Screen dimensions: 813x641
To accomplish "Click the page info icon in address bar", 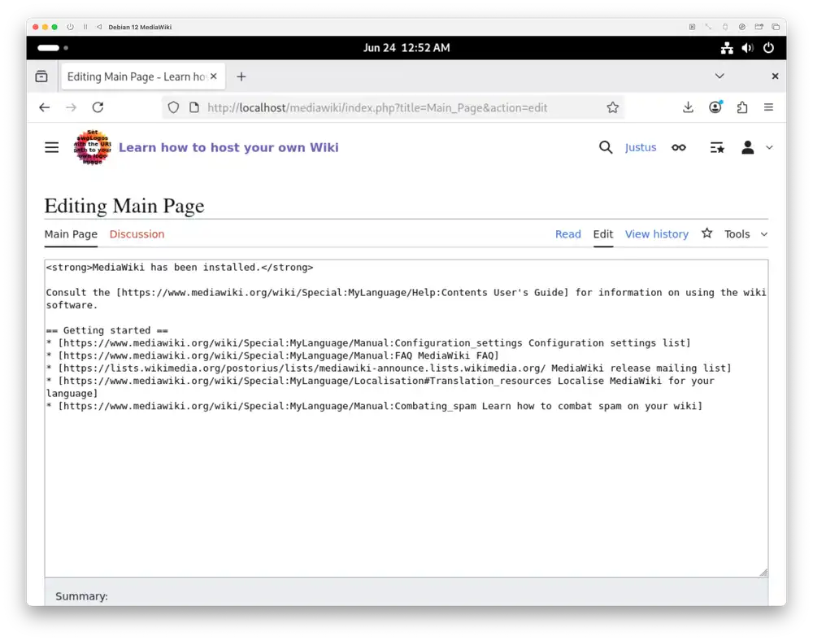I will pyautogui.click(x=194, y=107).
